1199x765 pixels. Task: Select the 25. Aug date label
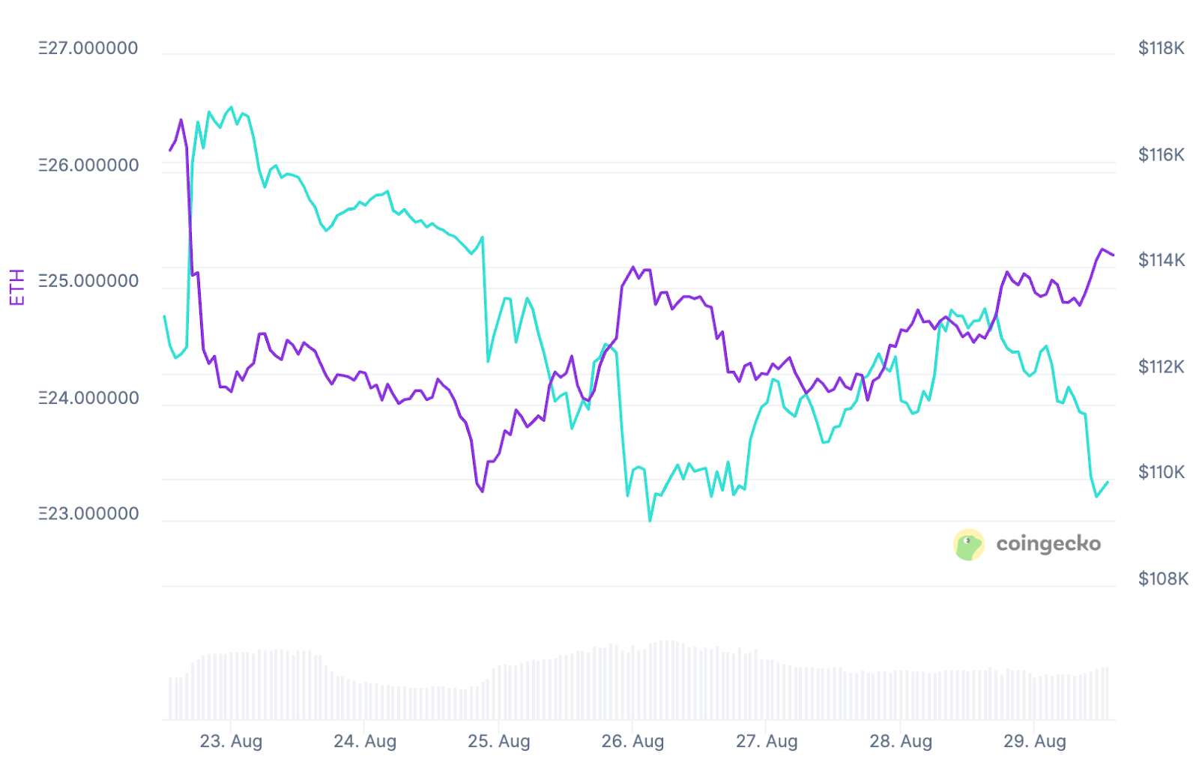click(x=499, y=741)
